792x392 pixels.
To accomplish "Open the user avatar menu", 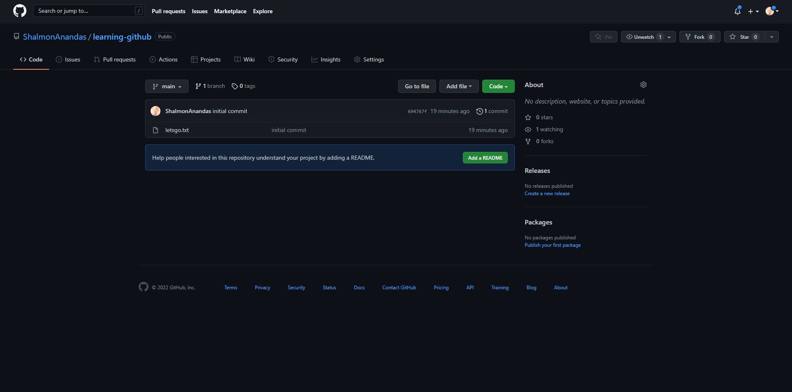I will (x=772, y=11).
